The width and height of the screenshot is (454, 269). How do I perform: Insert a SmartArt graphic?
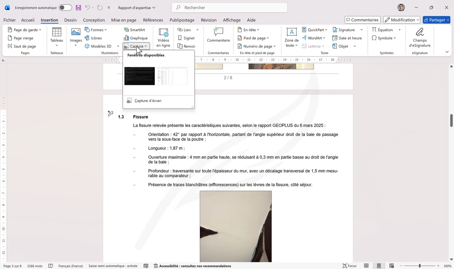(136, 30)
